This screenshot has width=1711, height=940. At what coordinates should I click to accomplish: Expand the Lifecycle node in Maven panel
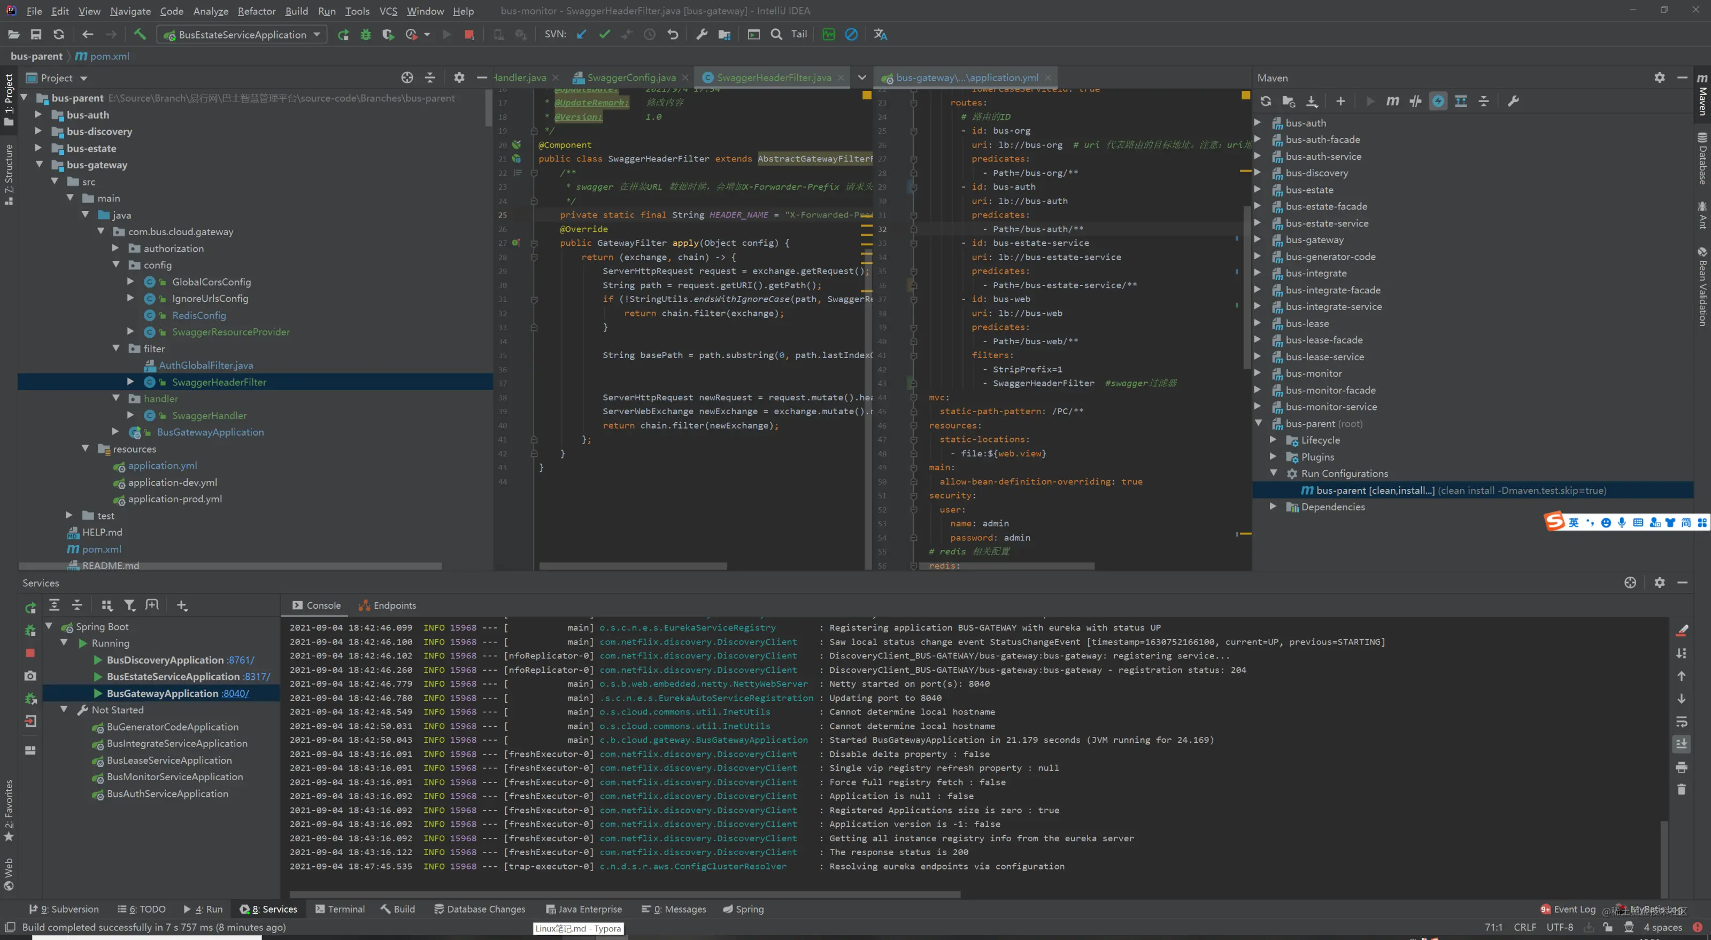click(1273, 440)
